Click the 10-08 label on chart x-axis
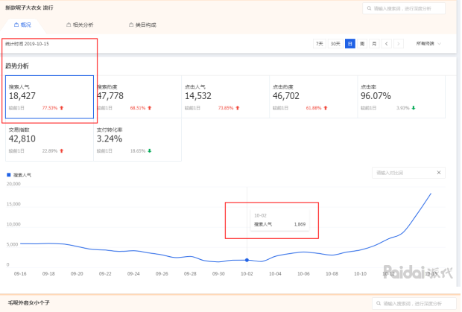 332,274
